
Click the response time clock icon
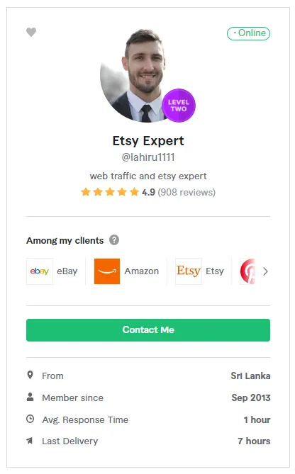(x=30, y=419)
